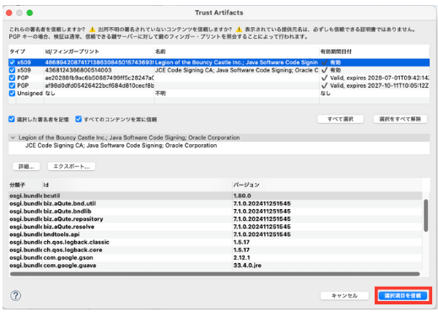Click the 'Valid, expires 2028-07-01' cell
This screenshot has width=438, height=312.
[376, 78]
